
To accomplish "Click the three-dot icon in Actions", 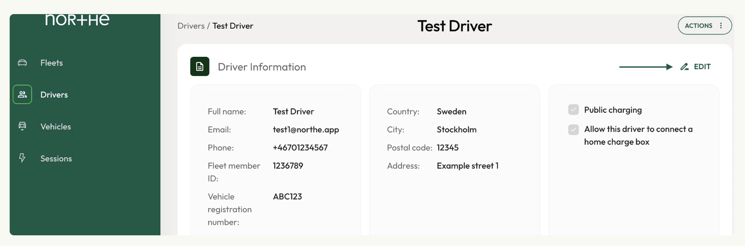I will tap(721, 26).
